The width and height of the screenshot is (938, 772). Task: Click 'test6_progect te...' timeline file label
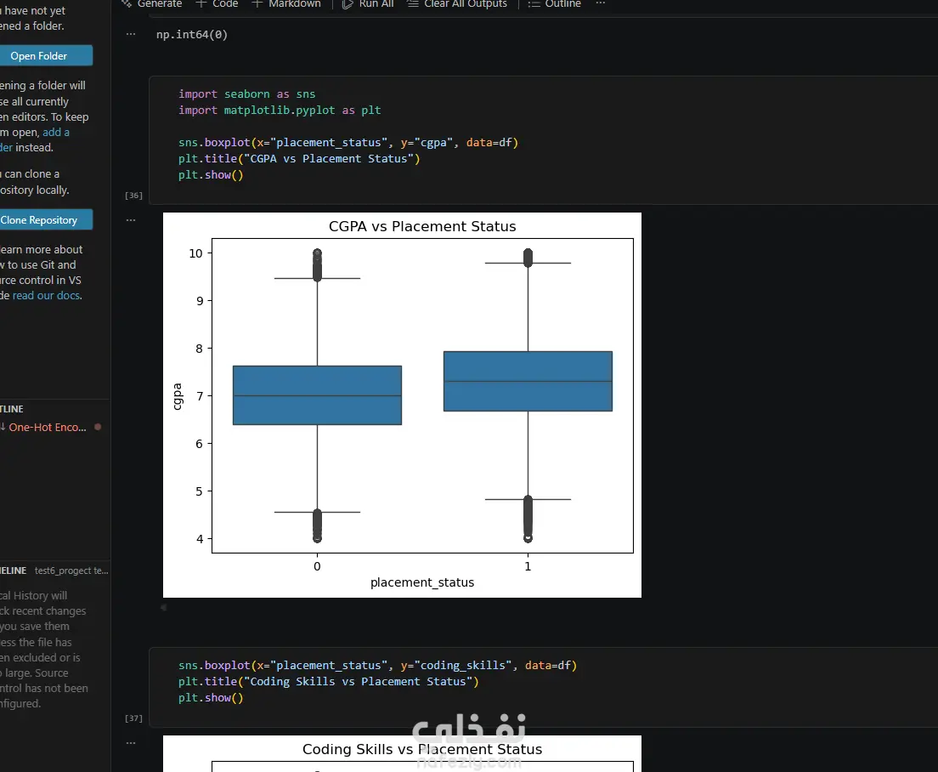click(x=71, y=570)
